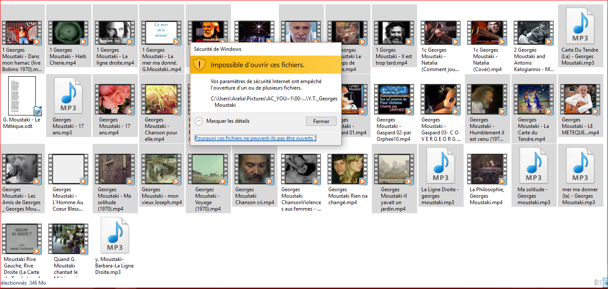608x289 pixels.
Task: Select y. Moustaki-Barbara-La Ligne Droite.mp3 icon
Action: click(115, 235)
